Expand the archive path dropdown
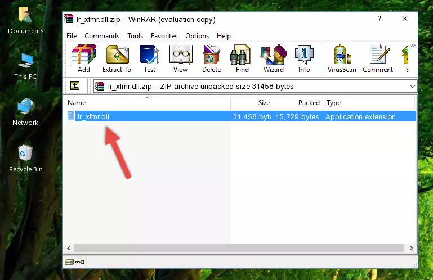The image size is (433, 280). 412,87
